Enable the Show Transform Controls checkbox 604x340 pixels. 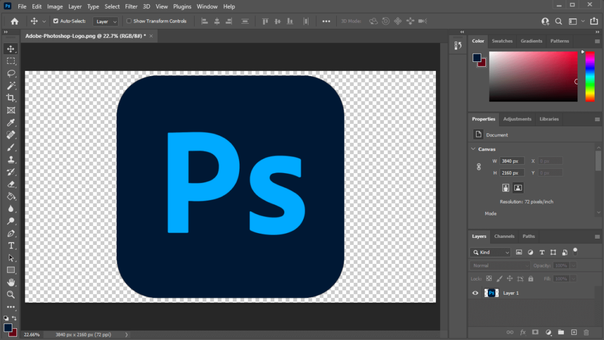tap(127, 21)
